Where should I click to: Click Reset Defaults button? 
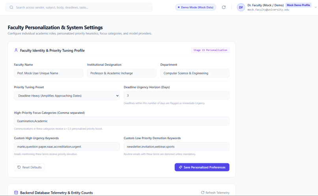pos(30,167)
